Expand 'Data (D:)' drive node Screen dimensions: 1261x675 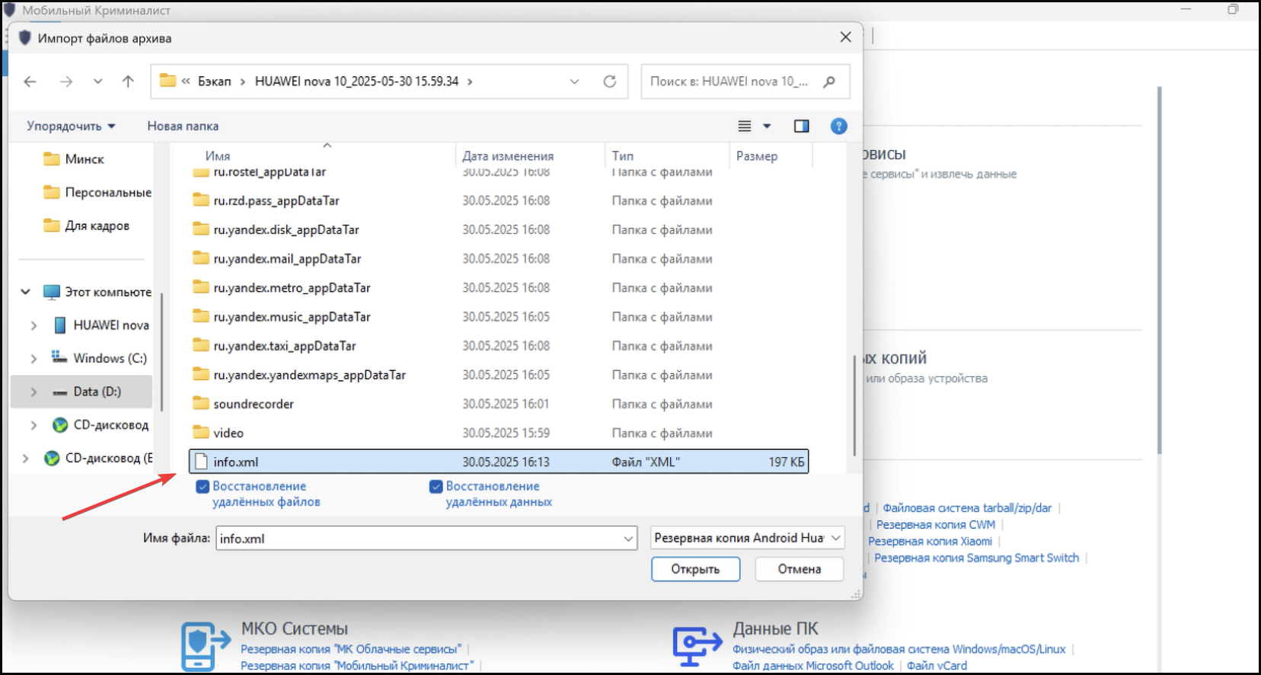[34, 392]
